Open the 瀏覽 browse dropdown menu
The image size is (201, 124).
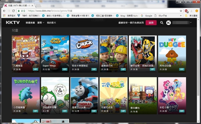click(41, 23)
